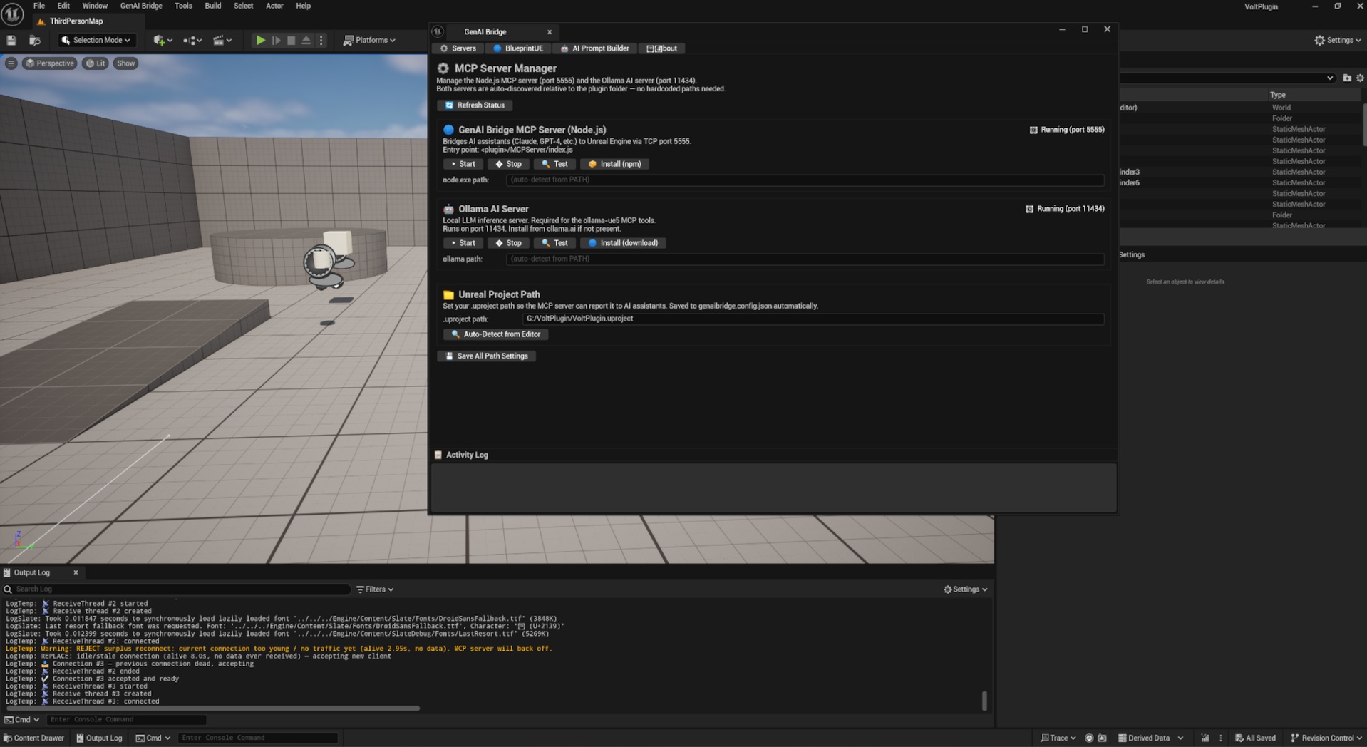Open the Trace dropdown in status bar
The image size is (1367, 747).
[1058, 738]
